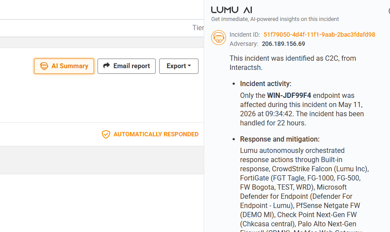Screen dimensions: 390x232
Task: Select the WIN-JDF99F4 endpoint name
Action: coord(289,96)
